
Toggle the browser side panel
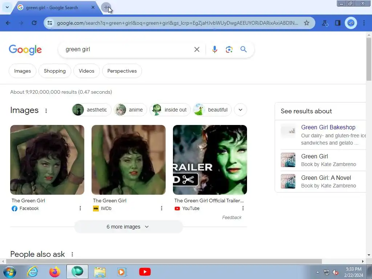coord(337,23)
